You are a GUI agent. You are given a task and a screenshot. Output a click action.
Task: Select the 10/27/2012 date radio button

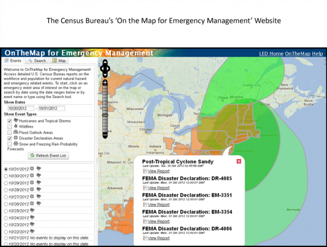(6, 197)
